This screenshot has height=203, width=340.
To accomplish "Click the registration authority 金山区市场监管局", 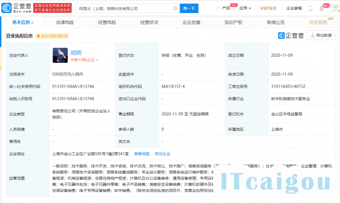I will click(x=286, y=114).
